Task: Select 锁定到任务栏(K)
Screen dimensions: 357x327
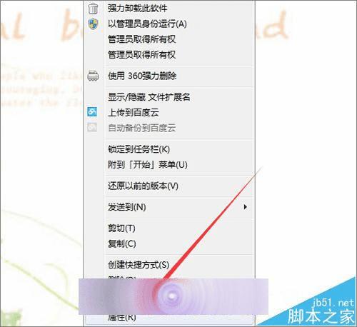Action: pos(169,149)
